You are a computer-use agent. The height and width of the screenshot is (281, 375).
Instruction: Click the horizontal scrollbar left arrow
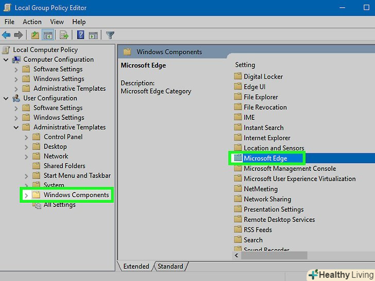click(x=236, y=255)
